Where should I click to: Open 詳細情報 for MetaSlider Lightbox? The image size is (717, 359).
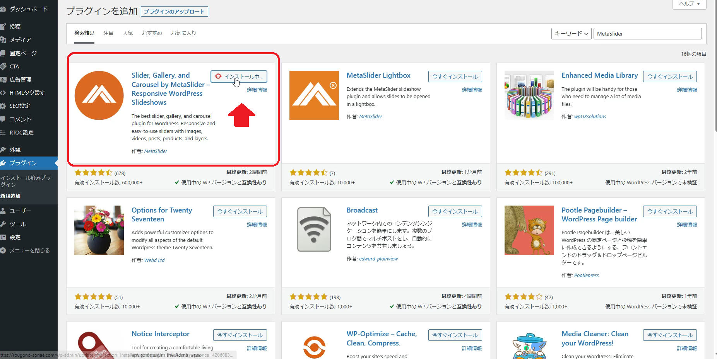pos(472,90)
